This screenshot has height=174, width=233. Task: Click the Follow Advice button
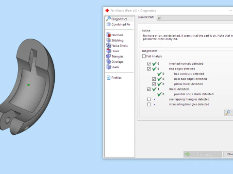[x=202, y=154]
